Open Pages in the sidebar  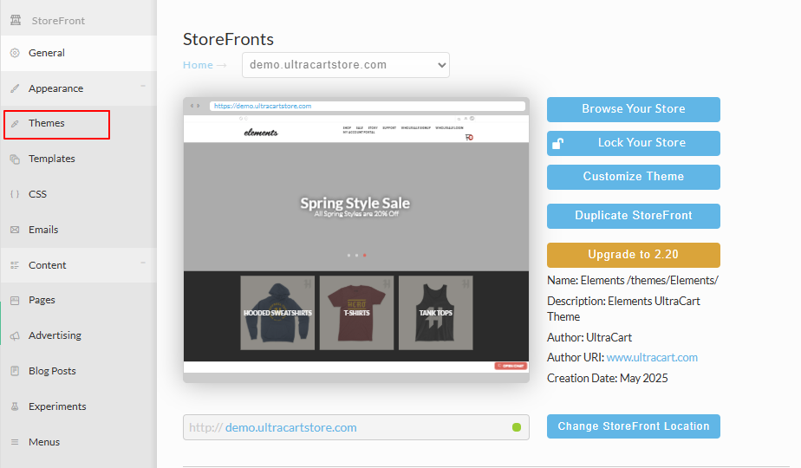[x=79, y=300]
